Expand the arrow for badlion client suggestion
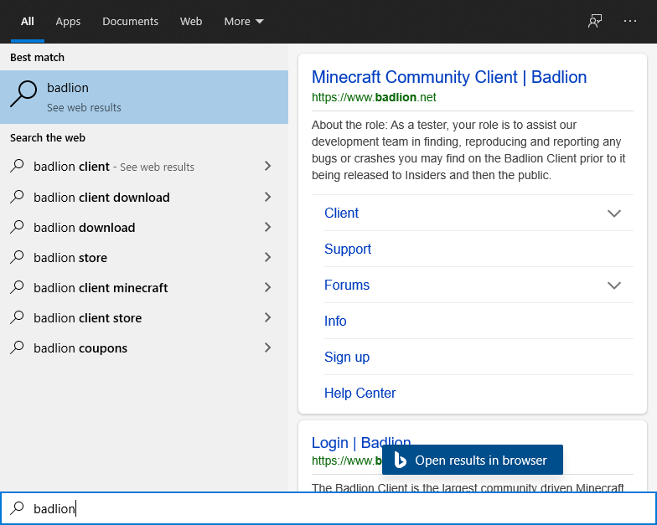This screenshot has height=525, width=657. coord(268,166)
